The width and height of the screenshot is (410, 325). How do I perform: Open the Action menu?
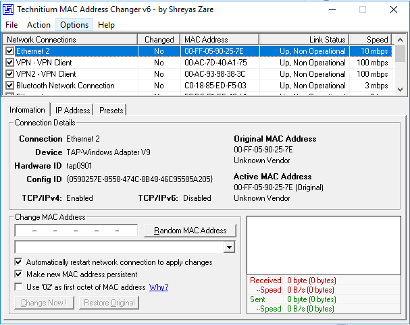coord(39,25)
